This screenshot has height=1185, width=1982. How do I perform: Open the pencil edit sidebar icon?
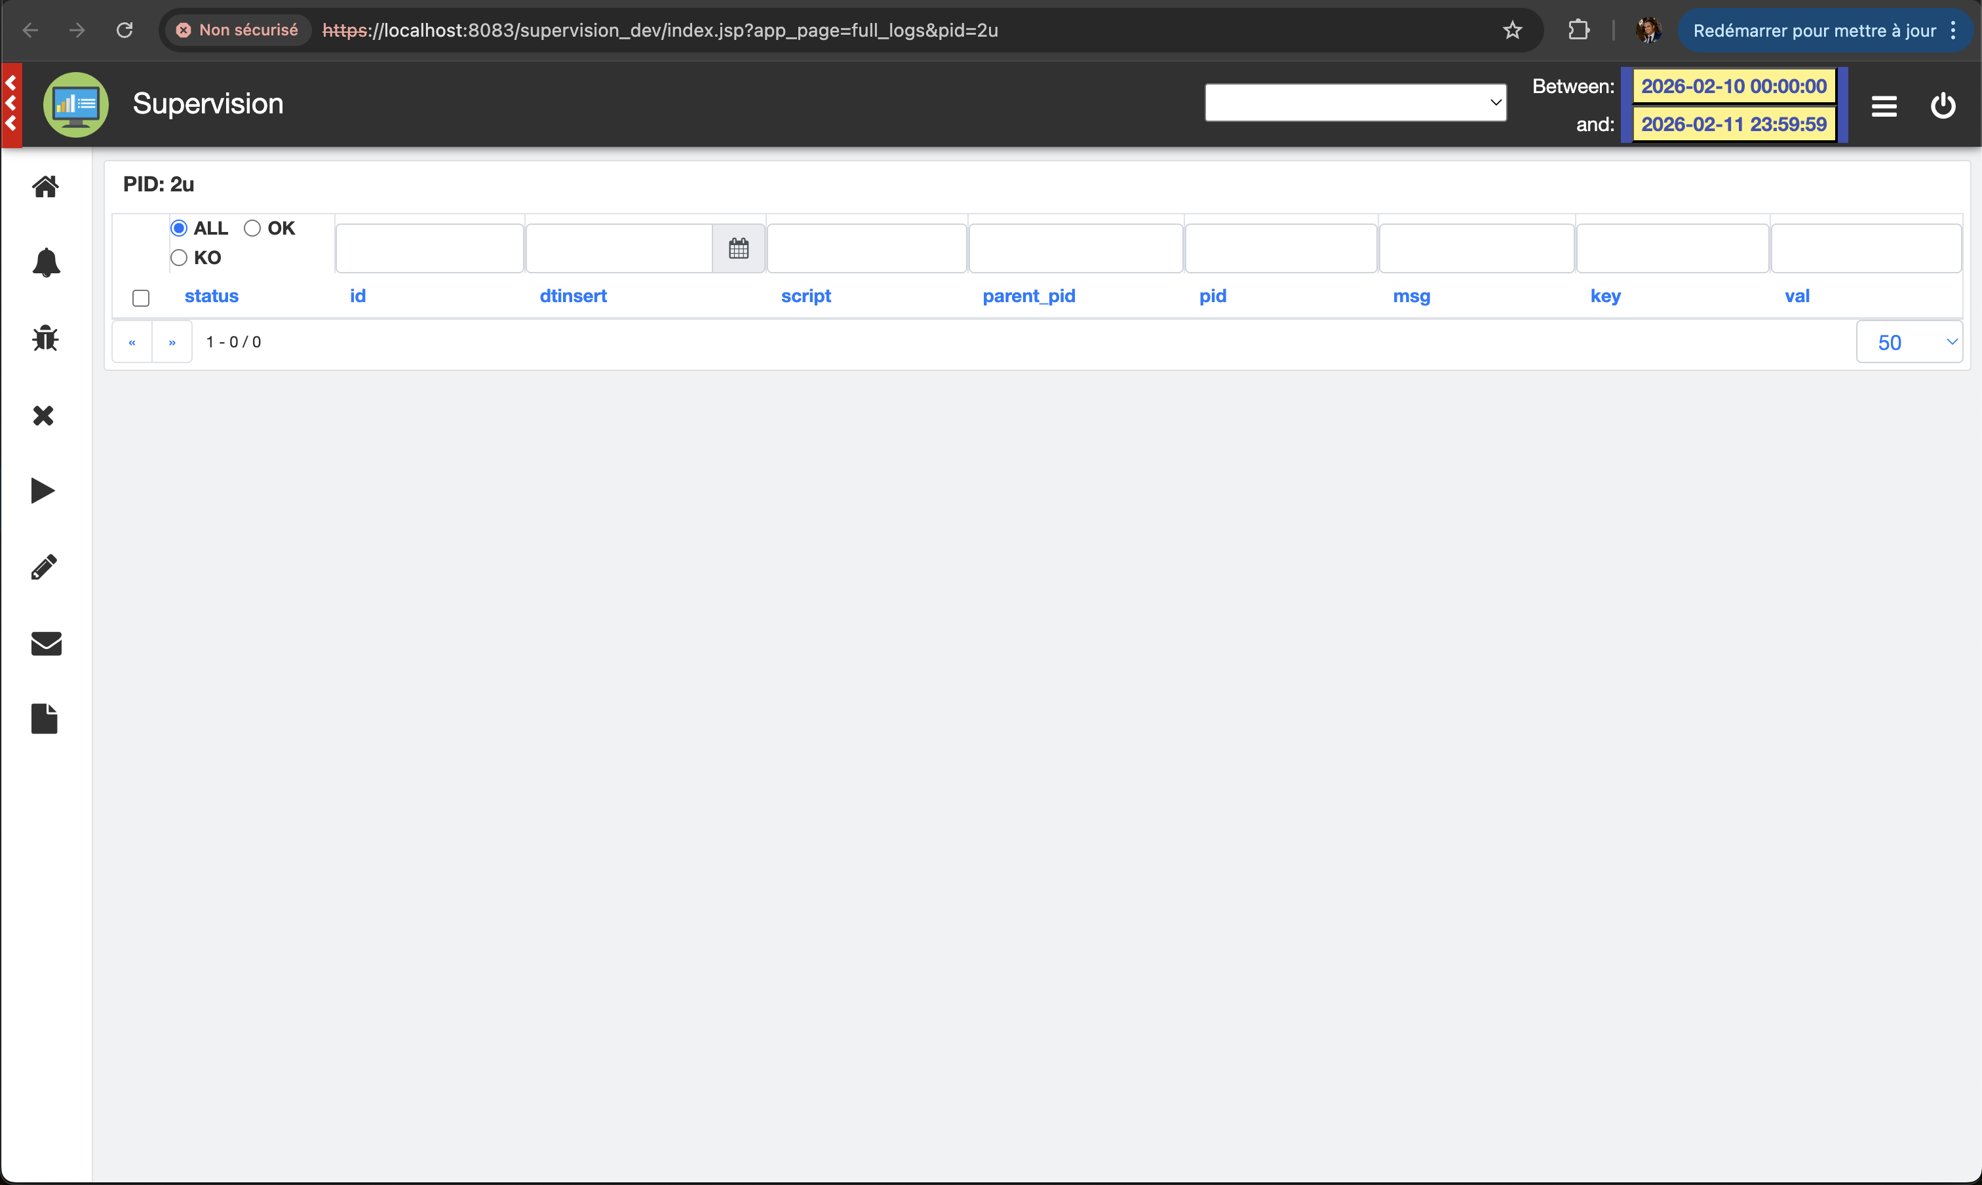click(x=44, y=567)
